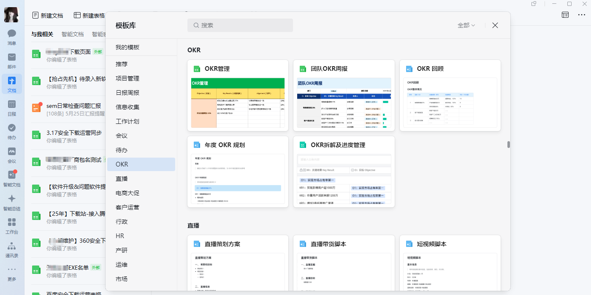Click the template list scrollbar thumb
The height and width of the screenshot is (295, 591).
tap(509, 145)
